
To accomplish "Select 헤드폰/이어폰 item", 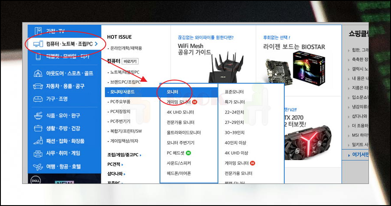I will [179, 174].
